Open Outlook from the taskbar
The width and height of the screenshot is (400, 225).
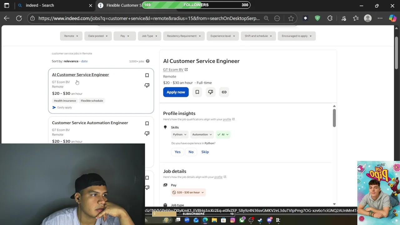[196, 220]
